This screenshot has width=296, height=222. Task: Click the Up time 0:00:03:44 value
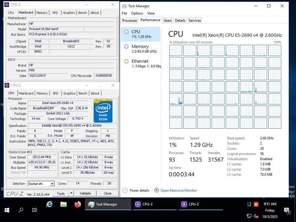pyautogui.click(x=181, y=174)
